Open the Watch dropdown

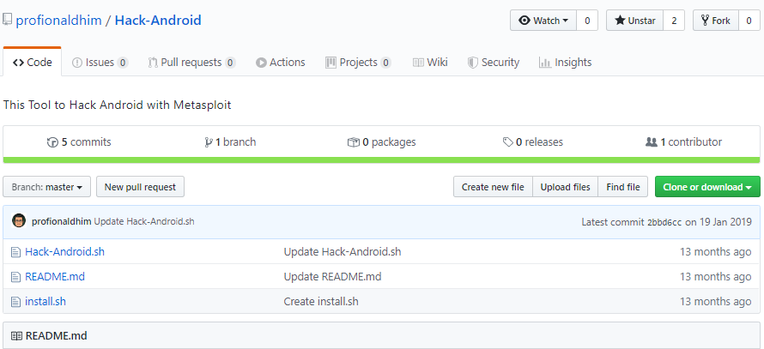point(543,21)
